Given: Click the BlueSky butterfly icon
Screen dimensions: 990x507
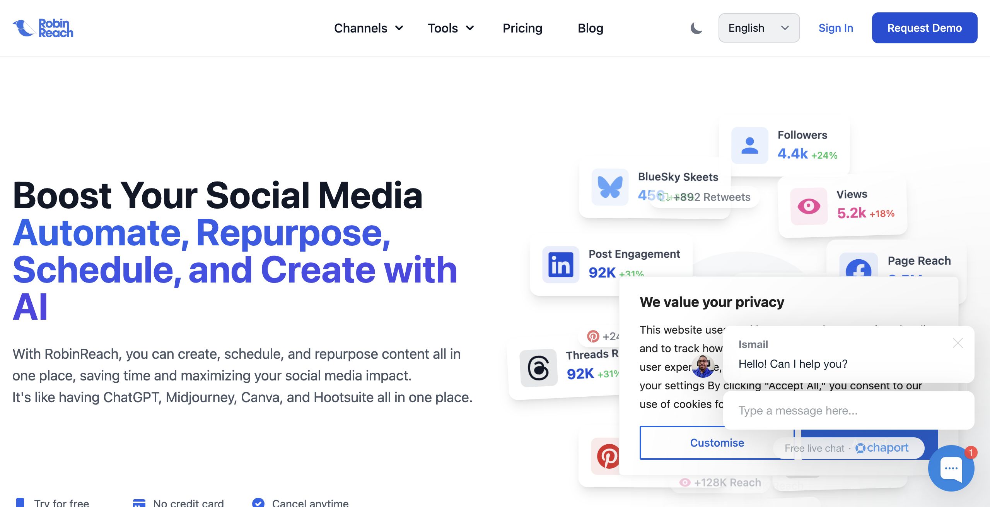Looking at the screenshot, I should coord(610,187).
